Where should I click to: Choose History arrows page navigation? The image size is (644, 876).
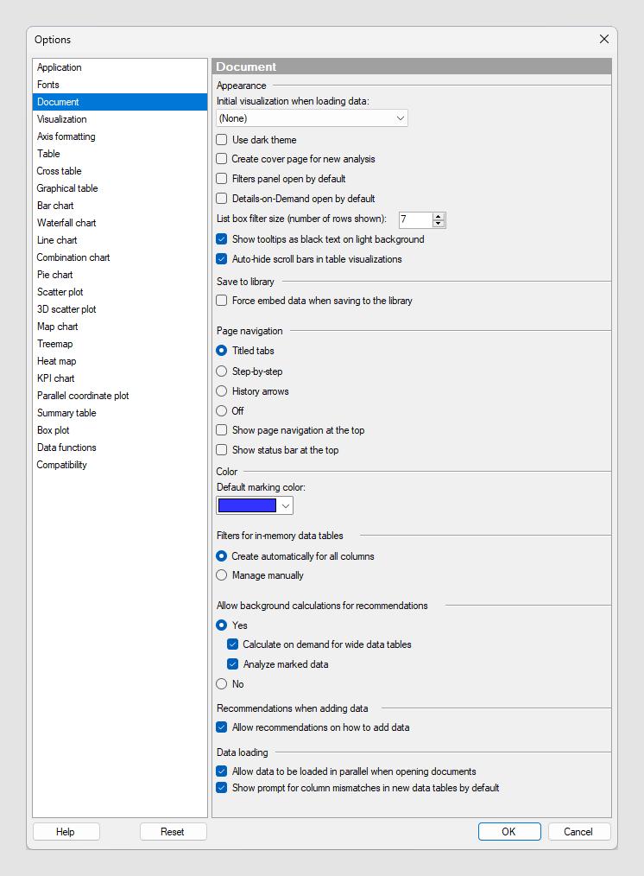tap(222, 391)
